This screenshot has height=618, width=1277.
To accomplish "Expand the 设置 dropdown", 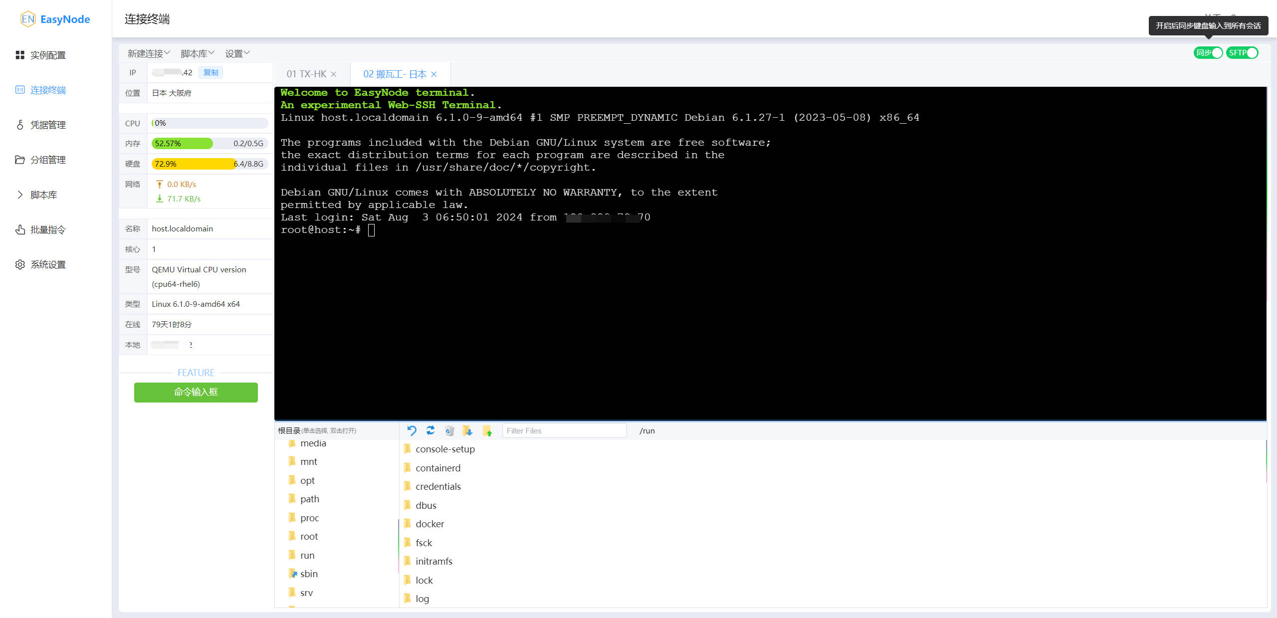I will click(237, 53).
